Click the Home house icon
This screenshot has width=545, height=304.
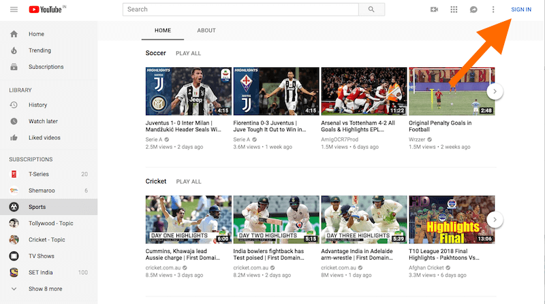[14, 34]
